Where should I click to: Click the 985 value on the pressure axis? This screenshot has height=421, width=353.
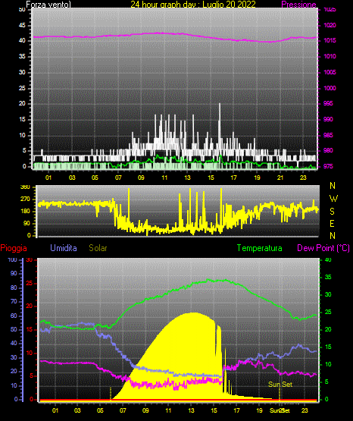(328, 135)
